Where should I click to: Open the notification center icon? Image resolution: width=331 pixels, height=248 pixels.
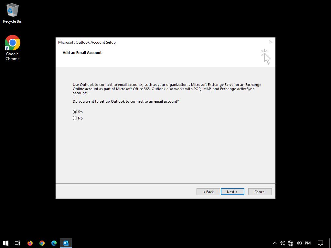[320, 243]
